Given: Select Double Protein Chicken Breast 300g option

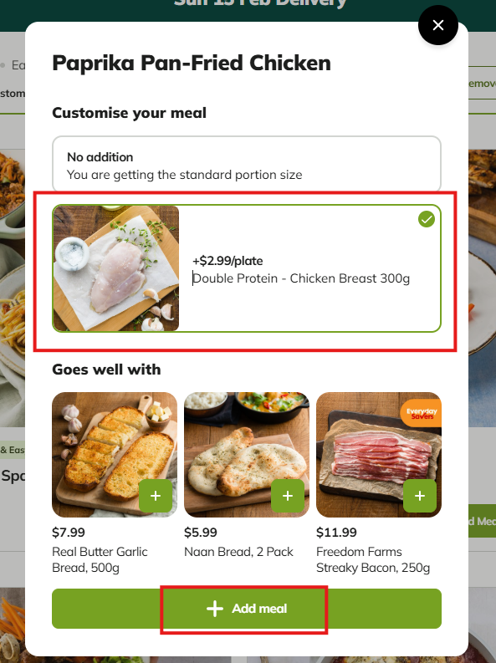Looking at the screenshot, I should pos(247,268).
